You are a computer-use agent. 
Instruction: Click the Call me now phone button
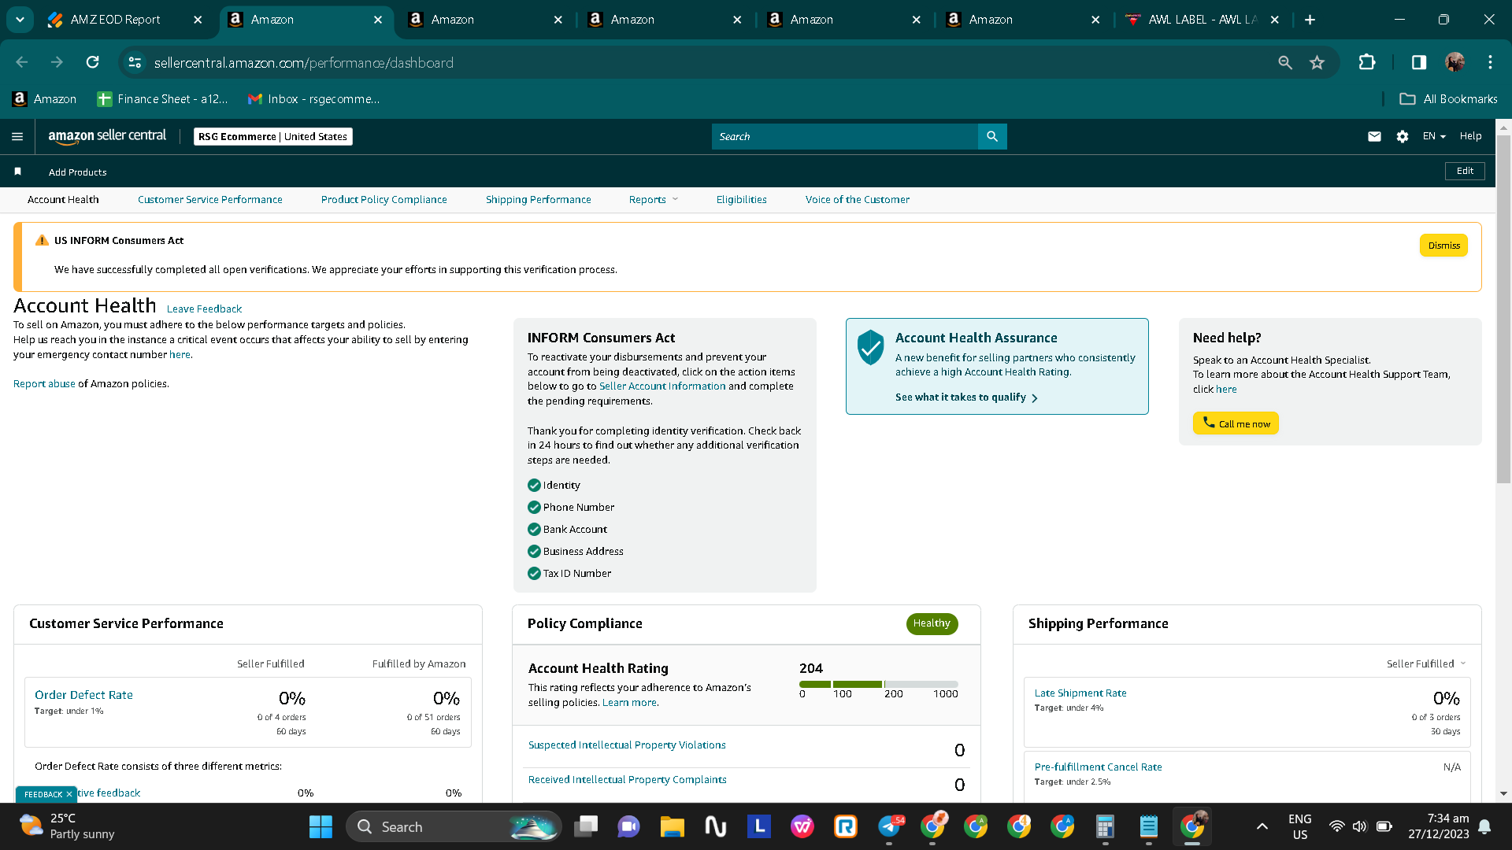click(x=1236, y=423)
